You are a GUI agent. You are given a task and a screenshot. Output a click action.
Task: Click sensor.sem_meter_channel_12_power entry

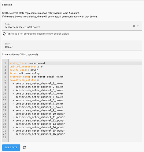(40, 121)
